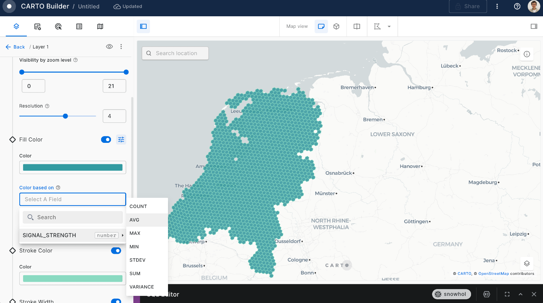This screenshot has width=543, height=303.
Task: Switch to 3D map view icon
Action: (336, 26)
